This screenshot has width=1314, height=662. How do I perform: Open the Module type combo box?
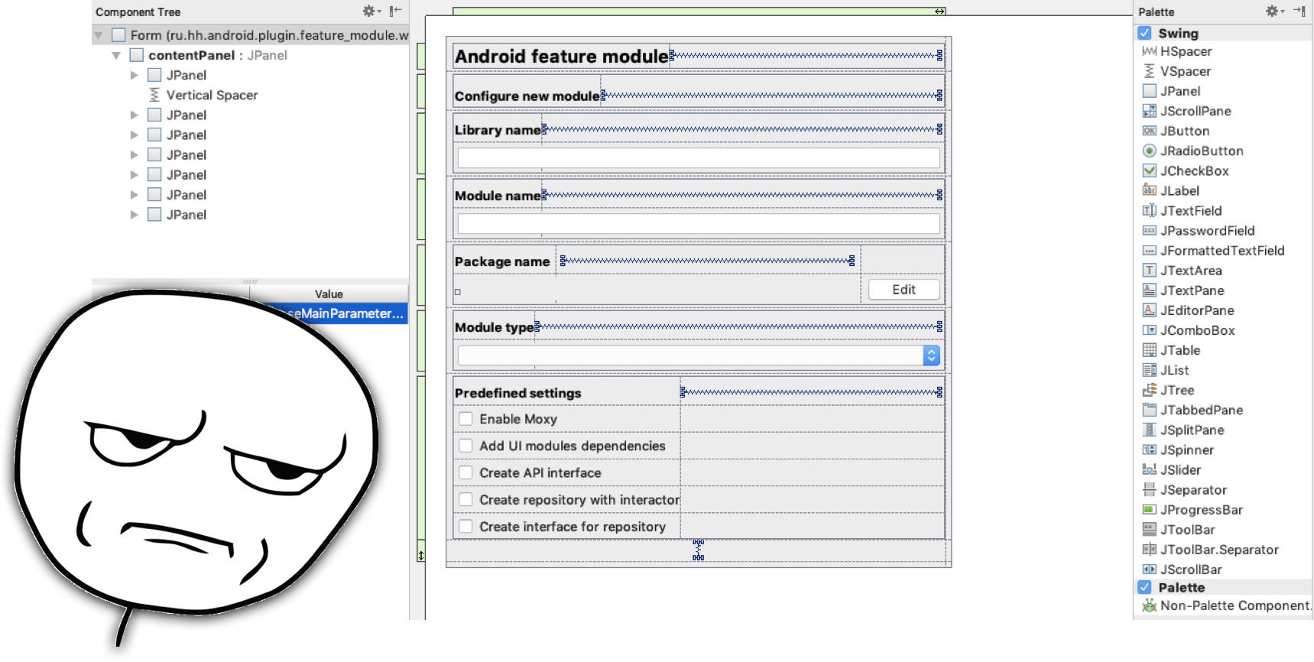(x=699, y=355)
